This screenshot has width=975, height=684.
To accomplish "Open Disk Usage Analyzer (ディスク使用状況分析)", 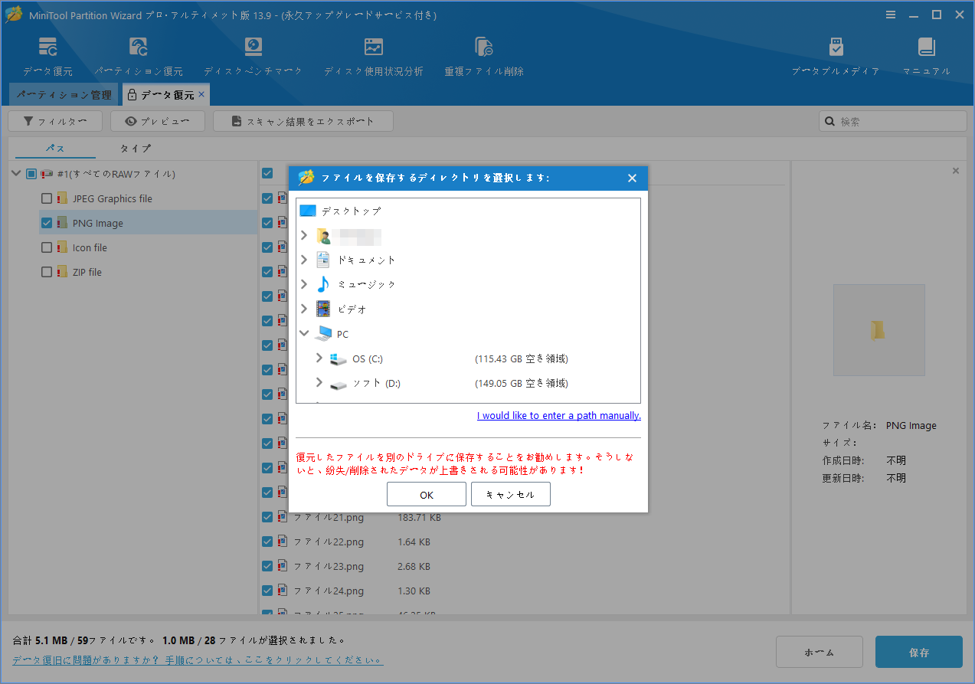I will tap(373, 56).
